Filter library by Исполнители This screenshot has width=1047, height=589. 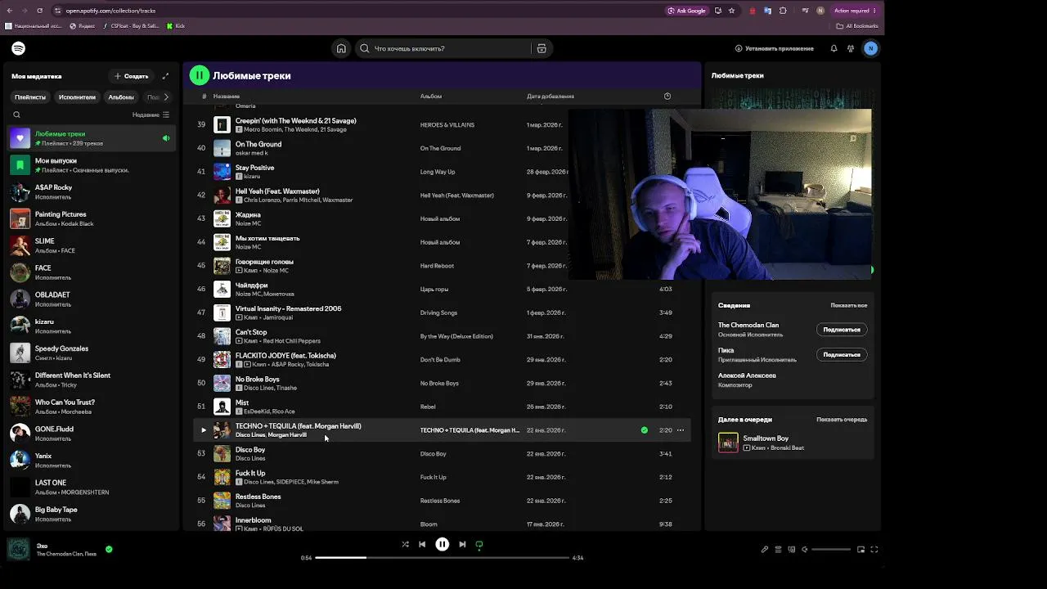click(x=77, y=97)
